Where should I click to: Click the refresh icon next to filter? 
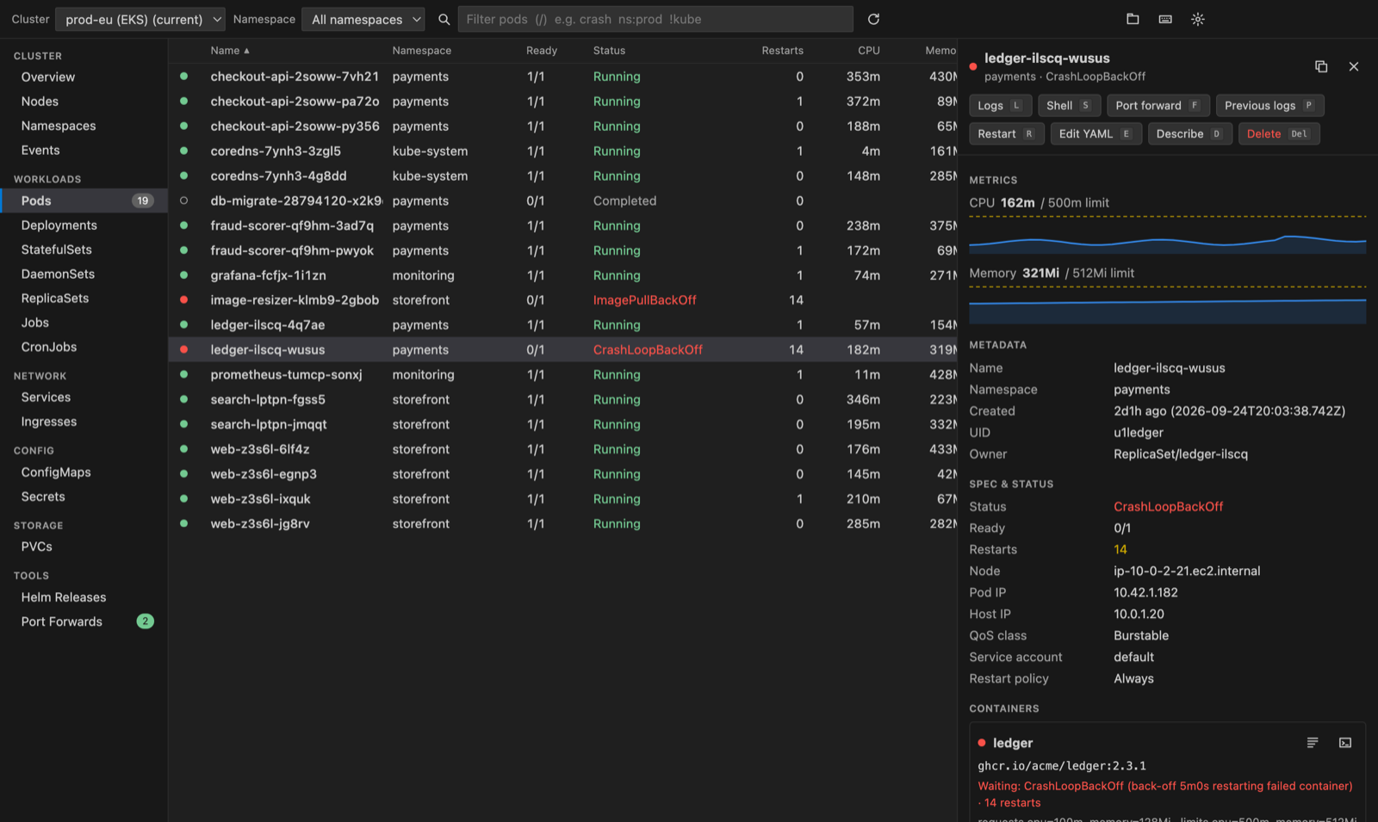[873, 19]
